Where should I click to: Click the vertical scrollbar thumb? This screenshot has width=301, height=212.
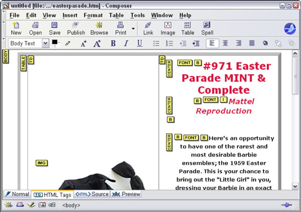295,76
